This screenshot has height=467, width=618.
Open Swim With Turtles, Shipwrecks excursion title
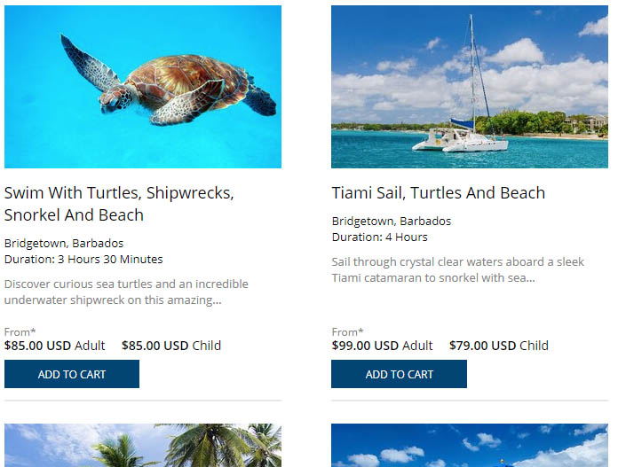[x=119, y=204]
